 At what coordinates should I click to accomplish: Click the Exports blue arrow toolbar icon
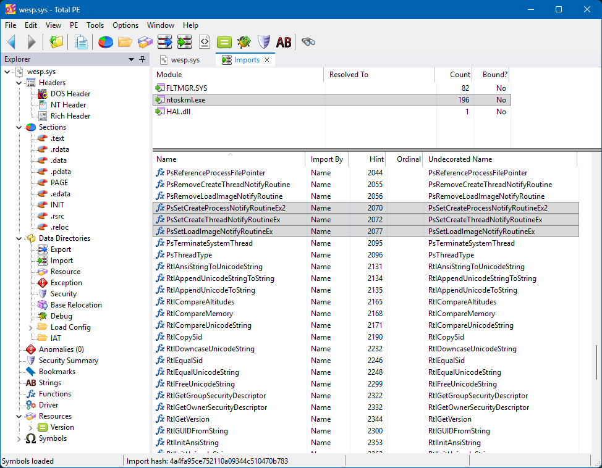(164, 42)
